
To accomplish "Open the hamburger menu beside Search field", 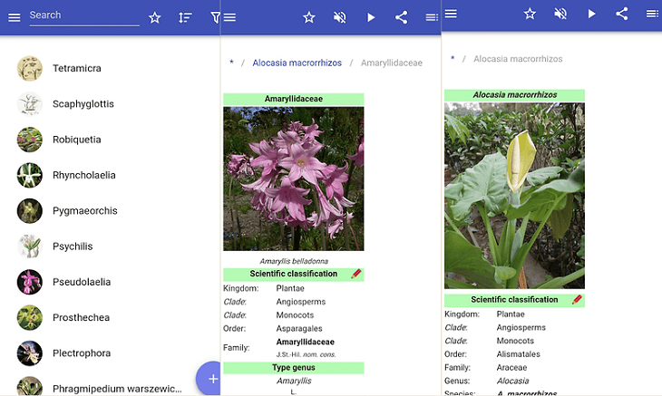I will 15,17.
